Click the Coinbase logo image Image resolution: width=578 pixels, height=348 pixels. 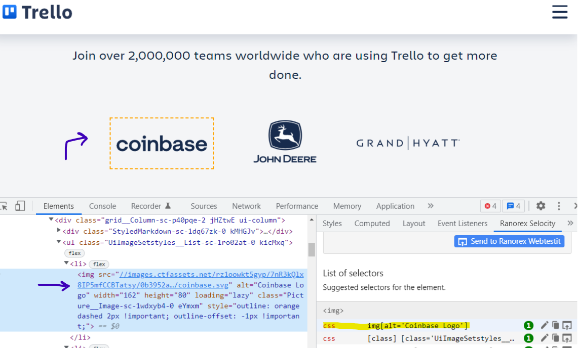click(x=162, y=144)
